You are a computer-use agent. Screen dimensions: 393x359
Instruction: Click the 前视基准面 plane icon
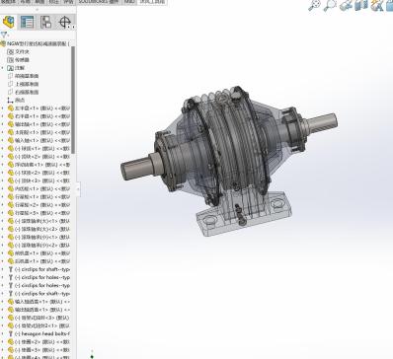[x=11, y=76]
